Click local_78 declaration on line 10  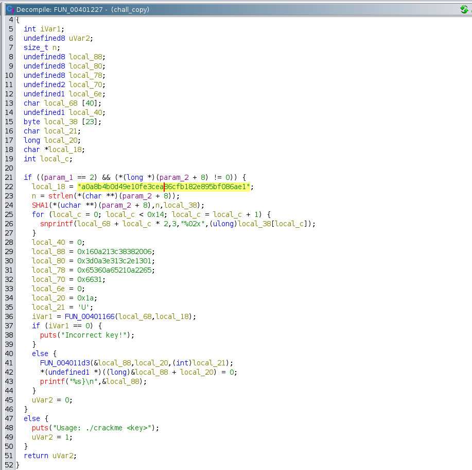[85, 75]
